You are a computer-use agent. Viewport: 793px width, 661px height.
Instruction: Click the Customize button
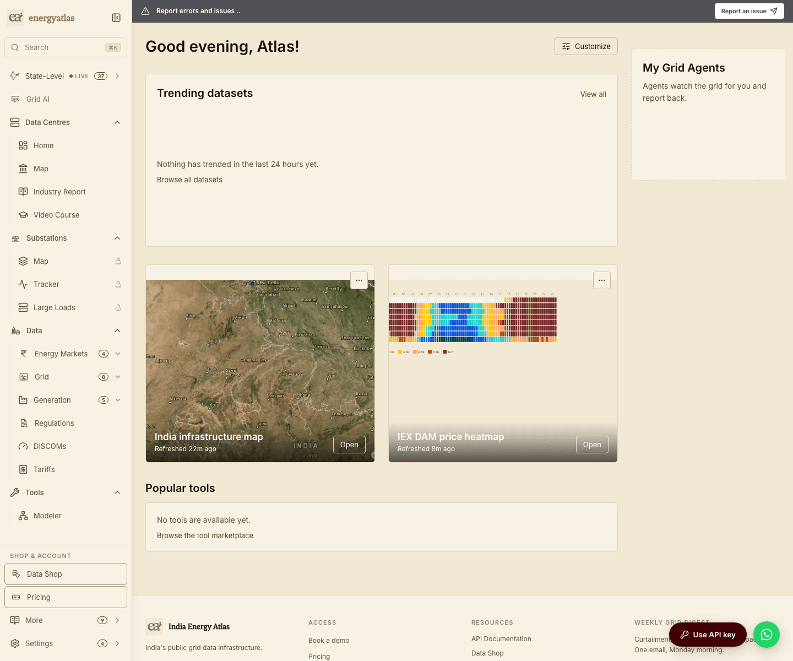tap(586, 46)
